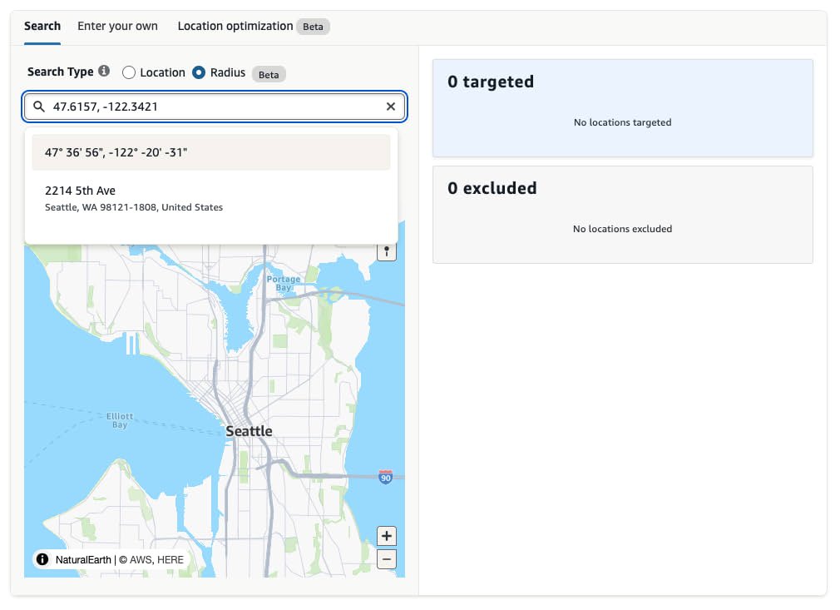The image size is (840, 610).
Task: Click the AWS, HERE copyright link
Action: tap(154, 559)
